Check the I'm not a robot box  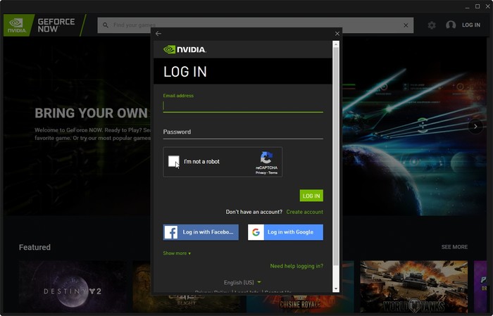tap(173, 161)
